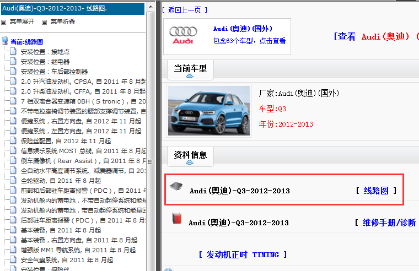Click the 车型:Q3 red text
The height and width of the screenshot is (271, 419).
click(272, 109)
